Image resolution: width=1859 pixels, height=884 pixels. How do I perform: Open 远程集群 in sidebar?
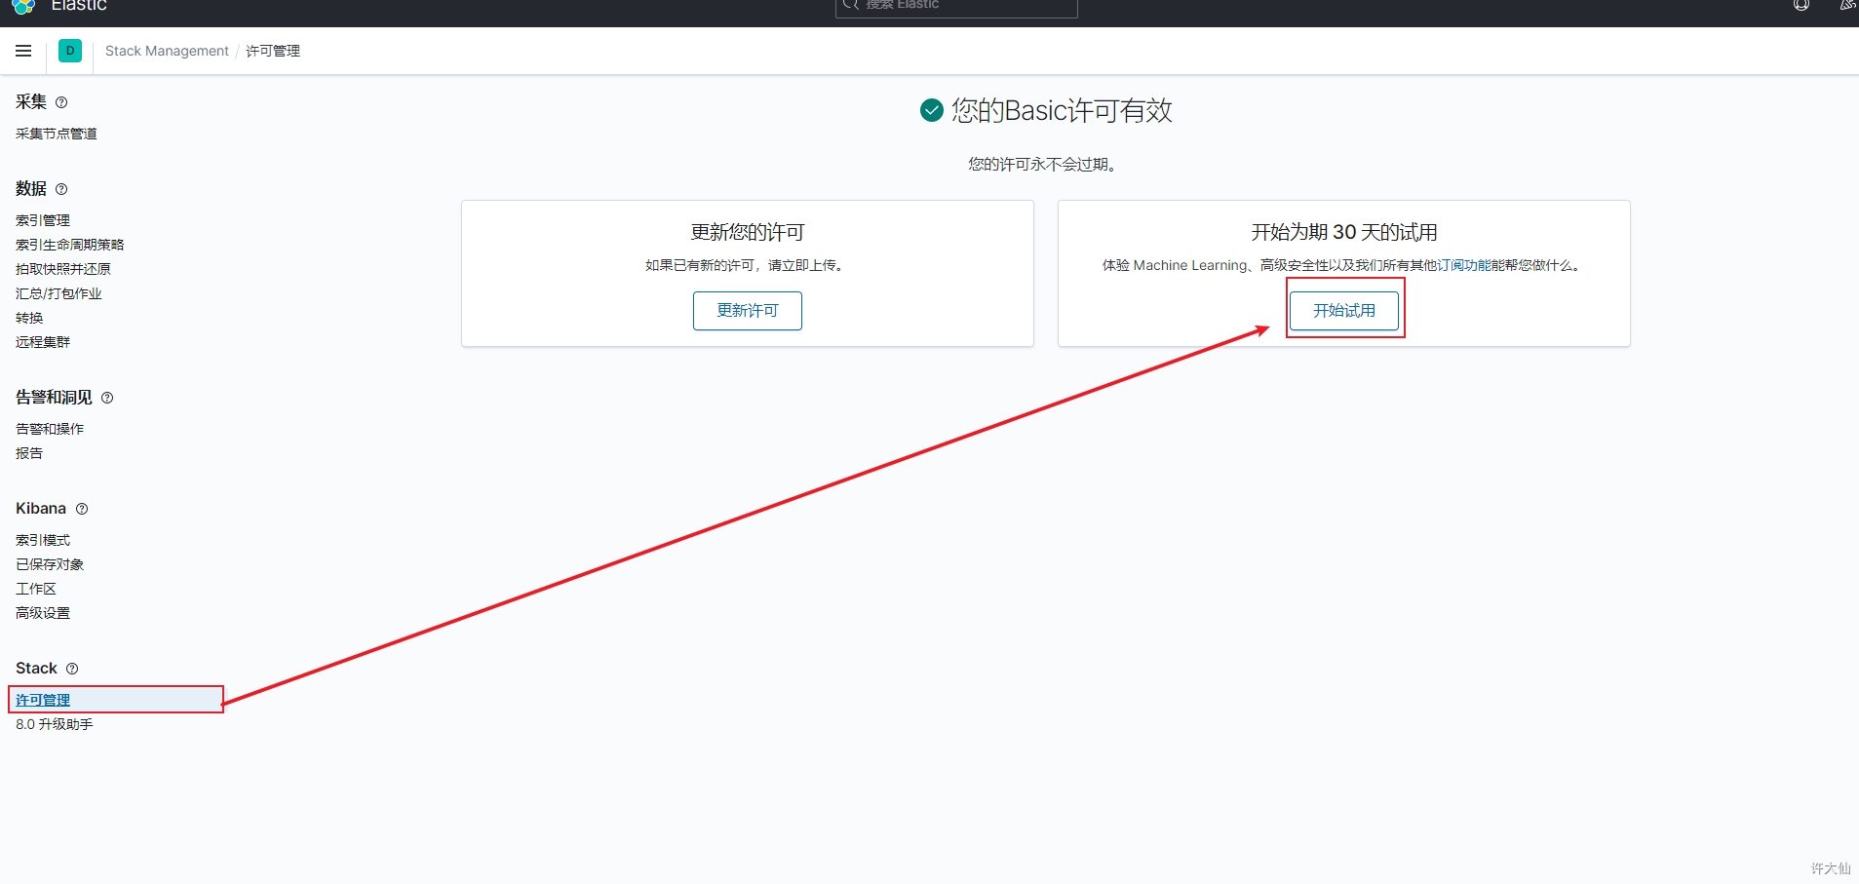coord(43,342)
